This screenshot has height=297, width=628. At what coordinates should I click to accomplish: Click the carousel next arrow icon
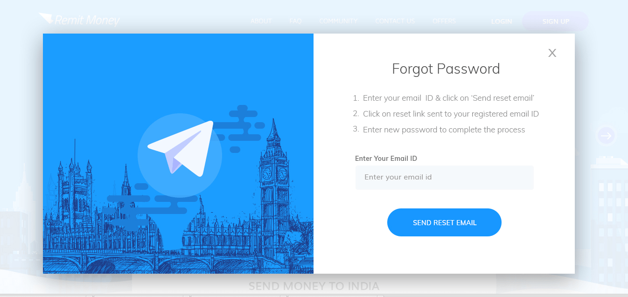pyautogui.click(x=606, y=136)
